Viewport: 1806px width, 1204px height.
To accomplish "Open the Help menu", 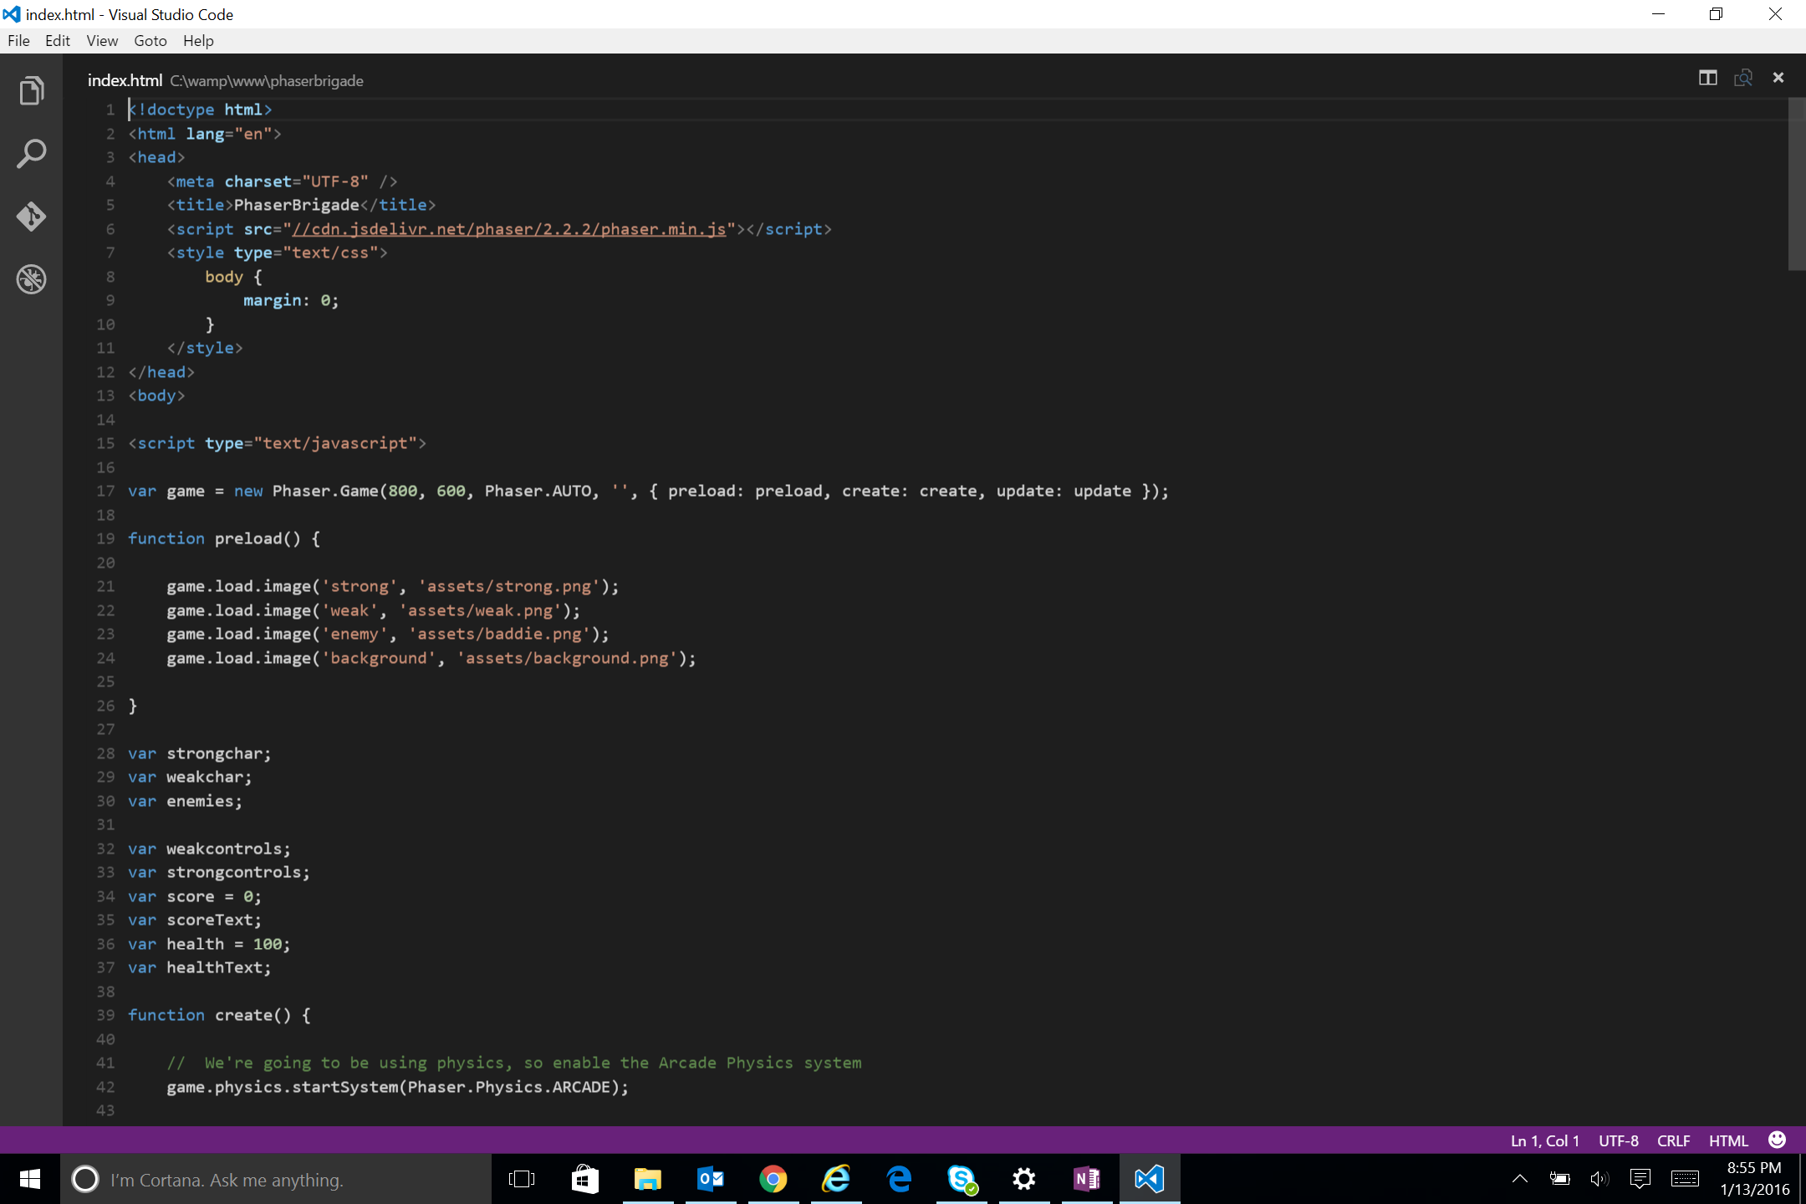I will [198, 41].
